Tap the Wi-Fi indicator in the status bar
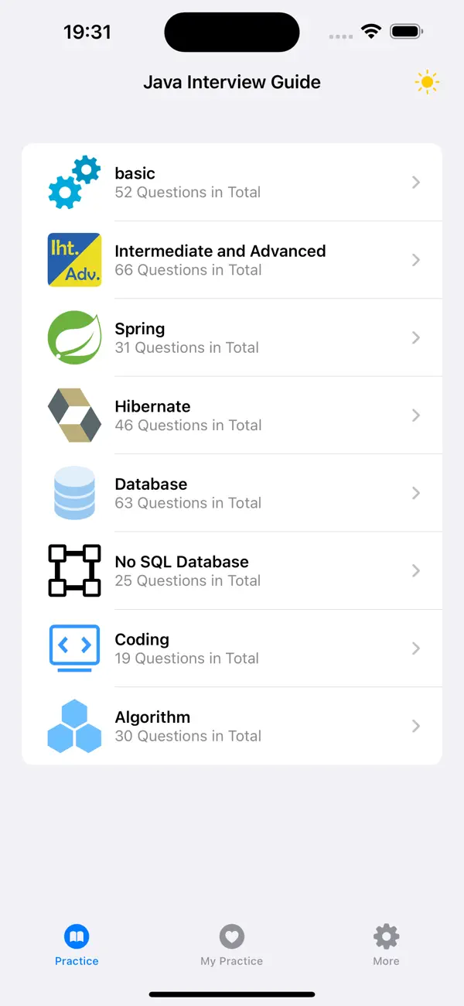The image size is (464, 1006). coord(370,32)
